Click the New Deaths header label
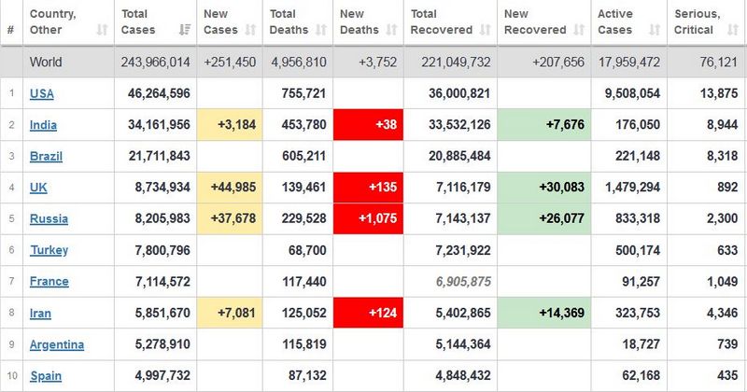Image resolution: width=747 pixels, height=392 pixels. click(359, 21)
